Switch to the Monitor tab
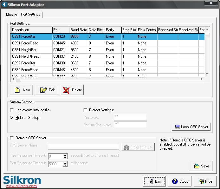 [x=11, y=15]
